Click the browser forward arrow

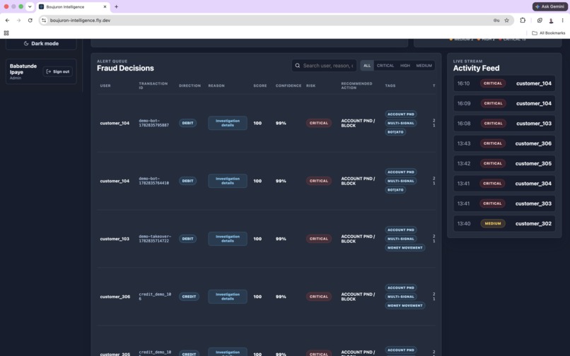point(18,20)
